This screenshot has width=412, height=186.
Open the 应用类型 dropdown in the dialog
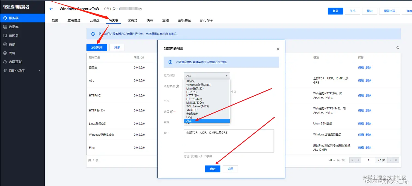tap(207, 75)
